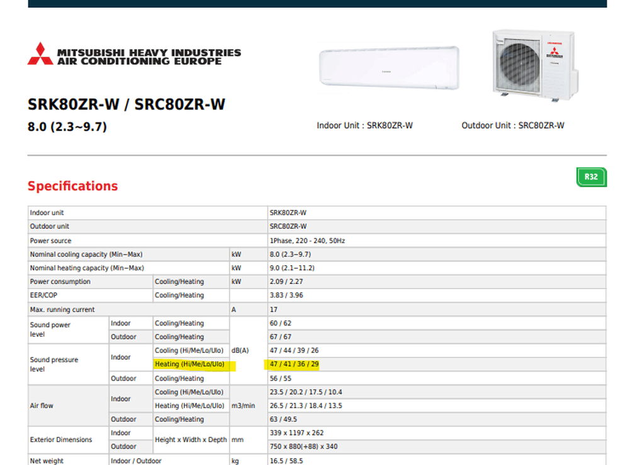Image resolution: width=630 pixels, height=465 pixels.
Task: Click the "SRK80ZR-W / SRC80ZR-W" model heading
Action: click(x=127, y=104)
